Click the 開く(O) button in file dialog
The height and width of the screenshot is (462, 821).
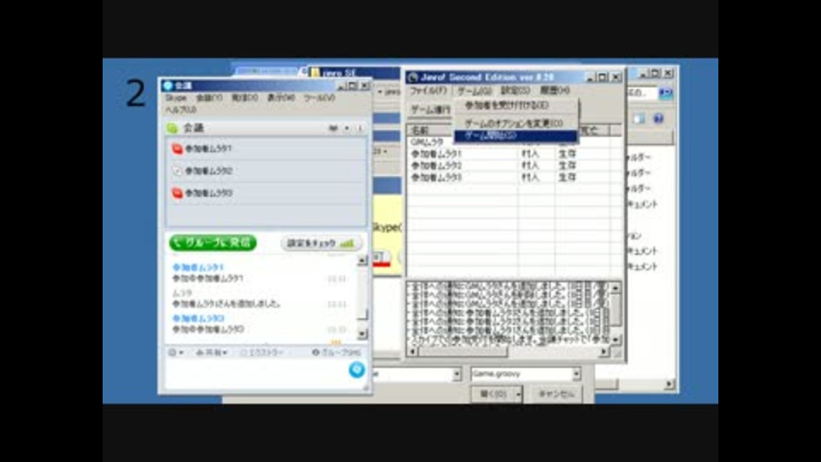tap(493, 394)
